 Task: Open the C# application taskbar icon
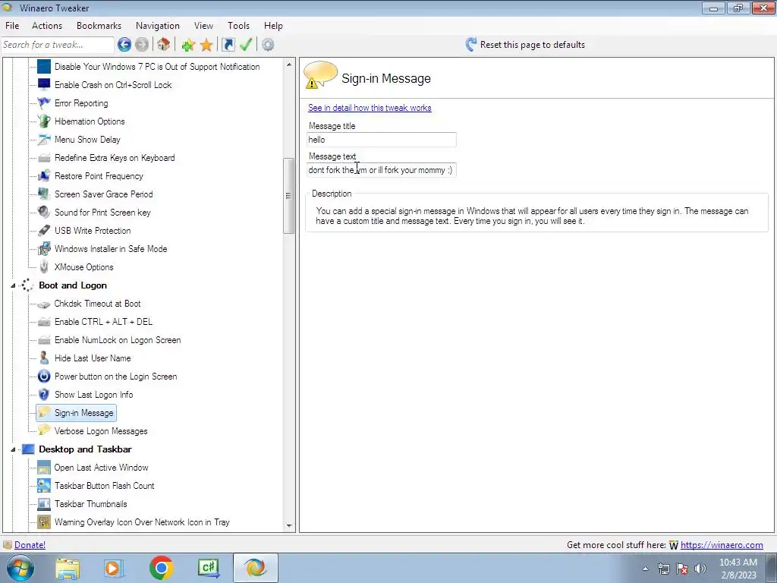pyautogui.click(x=208, y=568)
